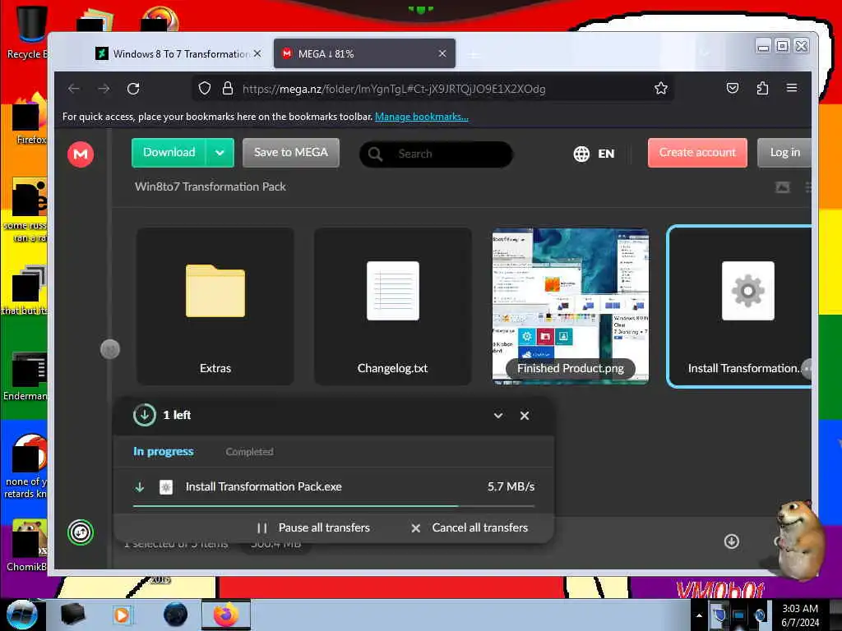Switch to In progress tab
Viewport: 842px width, 631px height.
click(x=164, y=452)
